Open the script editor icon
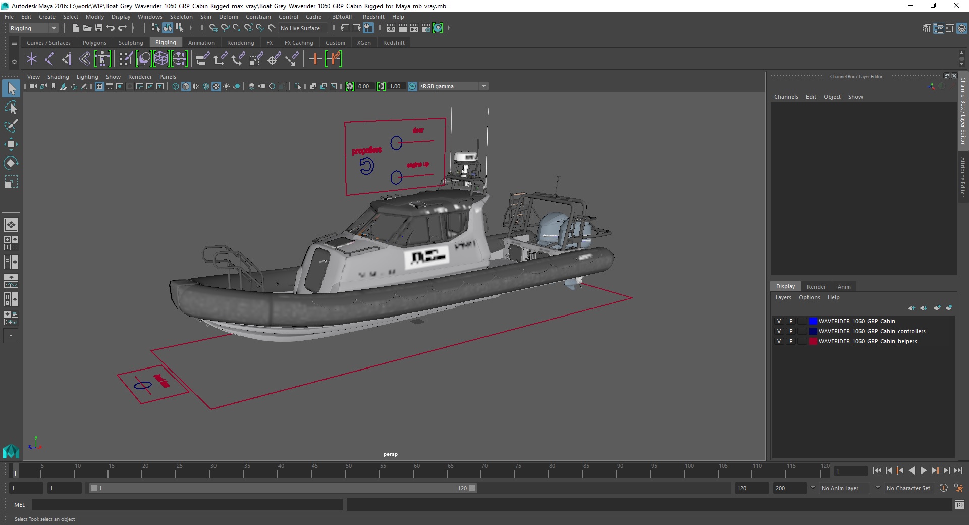 pyautogui.click(x=960, y=504)
